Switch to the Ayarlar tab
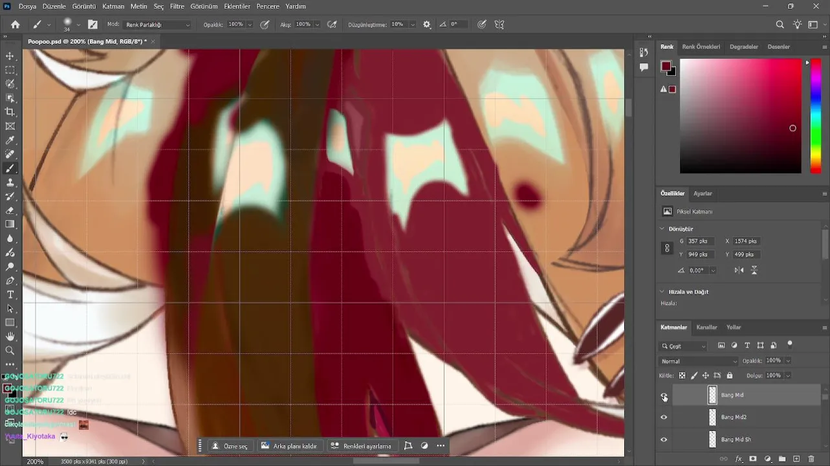 coord(703,194)
